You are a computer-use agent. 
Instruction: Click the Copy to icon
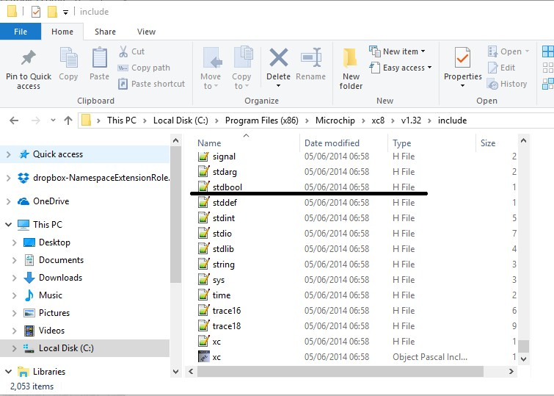[x=243, y=57]
